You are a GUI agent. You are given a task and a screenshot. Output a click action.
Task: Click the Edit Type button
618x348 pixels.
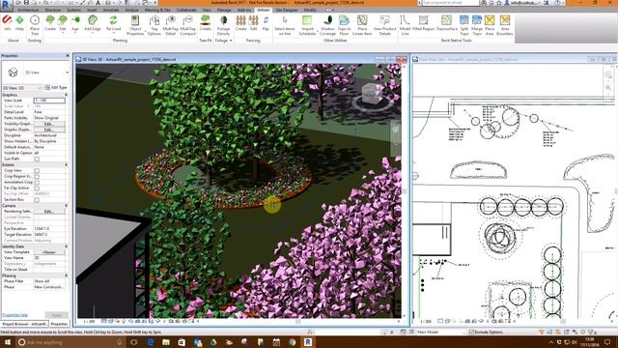56,88
